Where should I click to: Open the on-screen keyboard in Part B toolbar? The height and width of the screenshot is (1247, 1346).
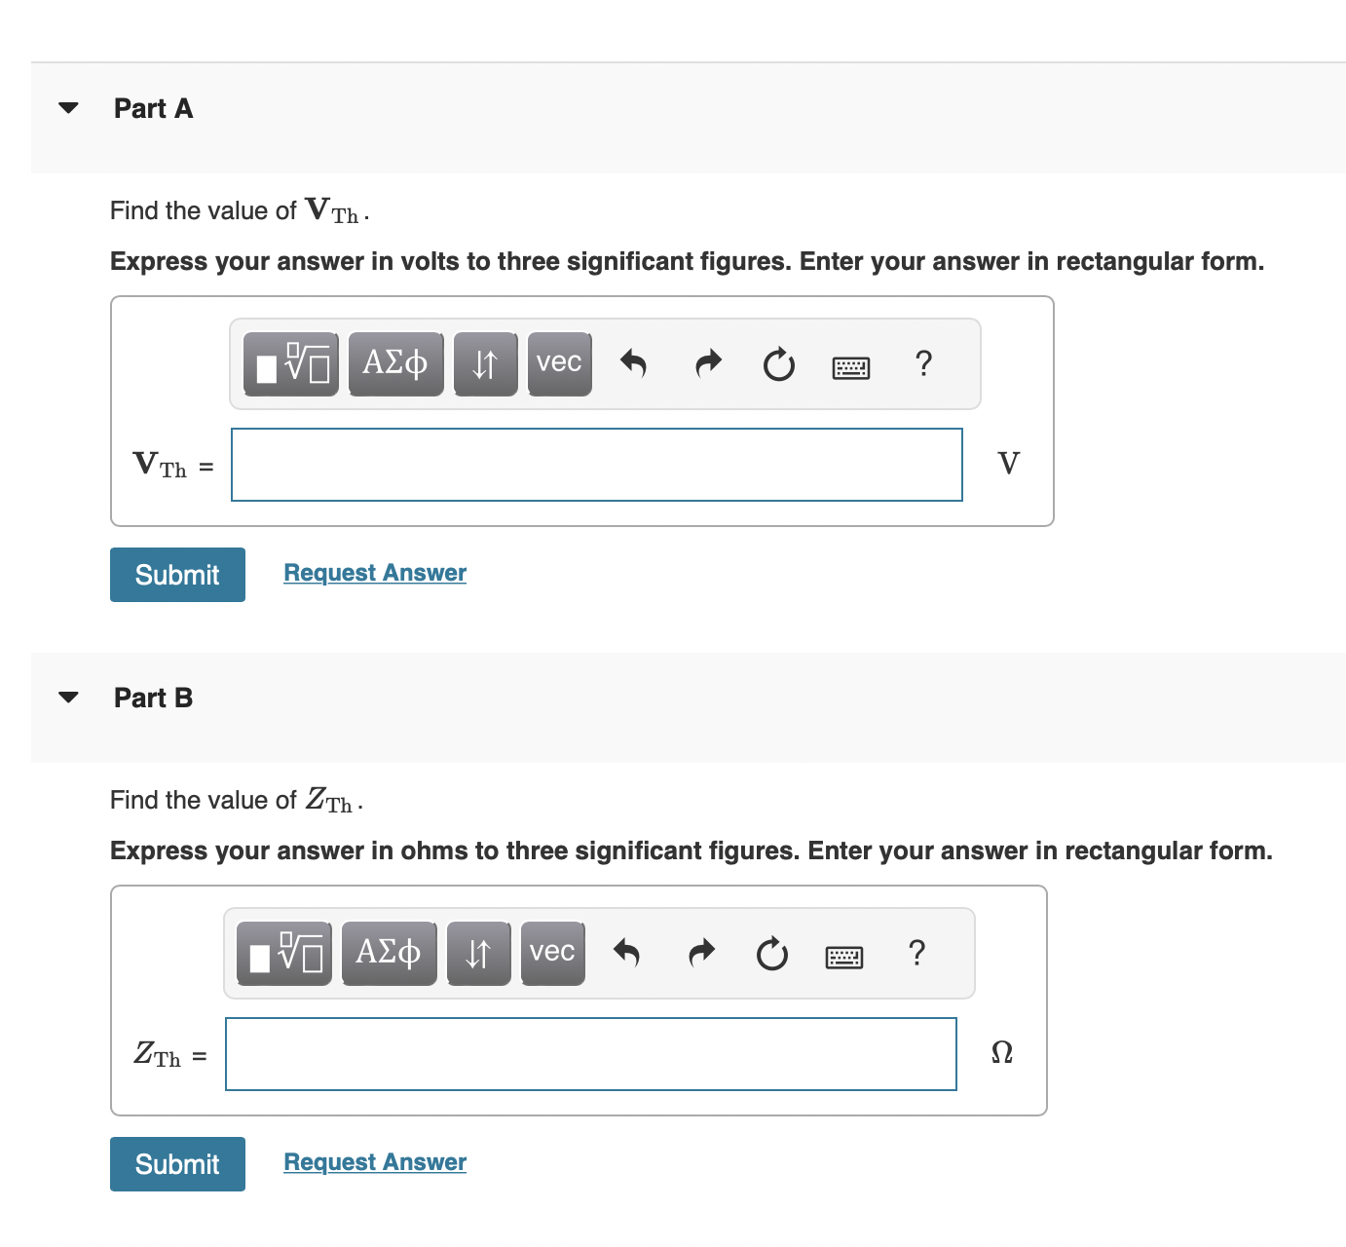[x=844, y=956]
